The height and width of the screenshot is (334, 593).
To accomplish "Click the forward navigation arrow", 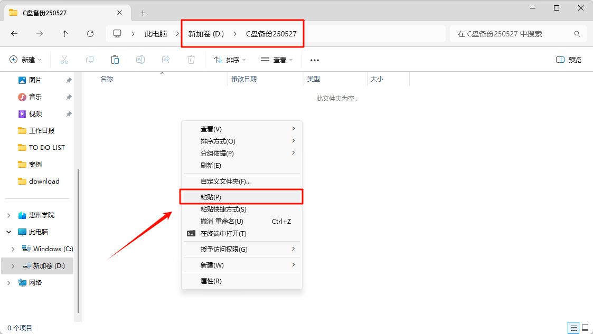I will pyautogui.click(x=39, y=34).
